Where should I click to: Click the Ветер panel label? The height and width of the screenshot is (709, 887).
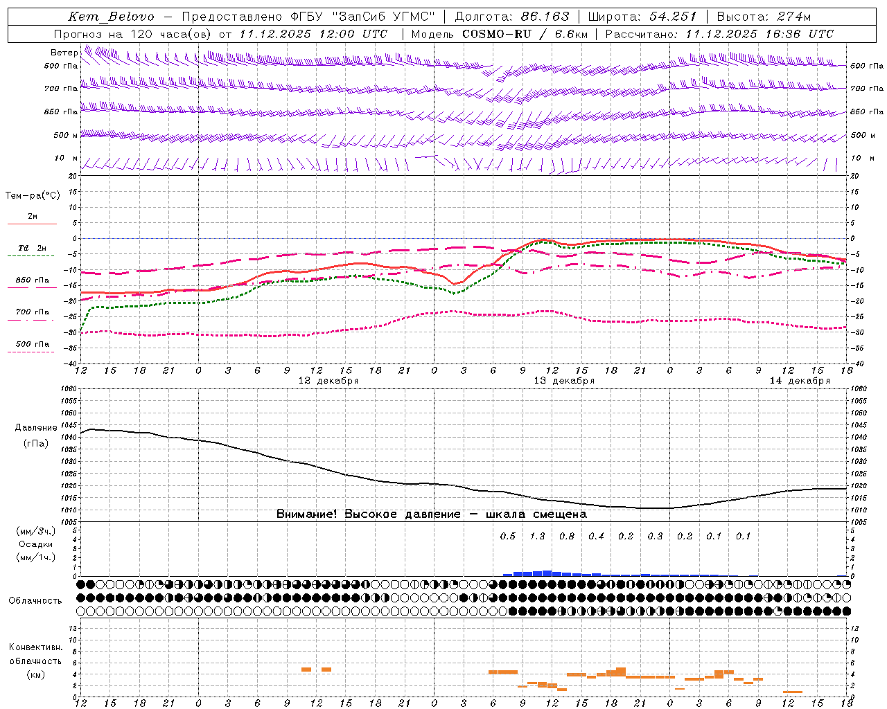(x=64, y=53)
